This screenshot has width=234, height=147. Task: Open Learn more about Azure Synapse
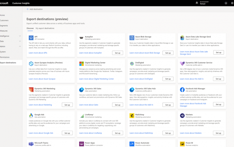tap(42, 79)
